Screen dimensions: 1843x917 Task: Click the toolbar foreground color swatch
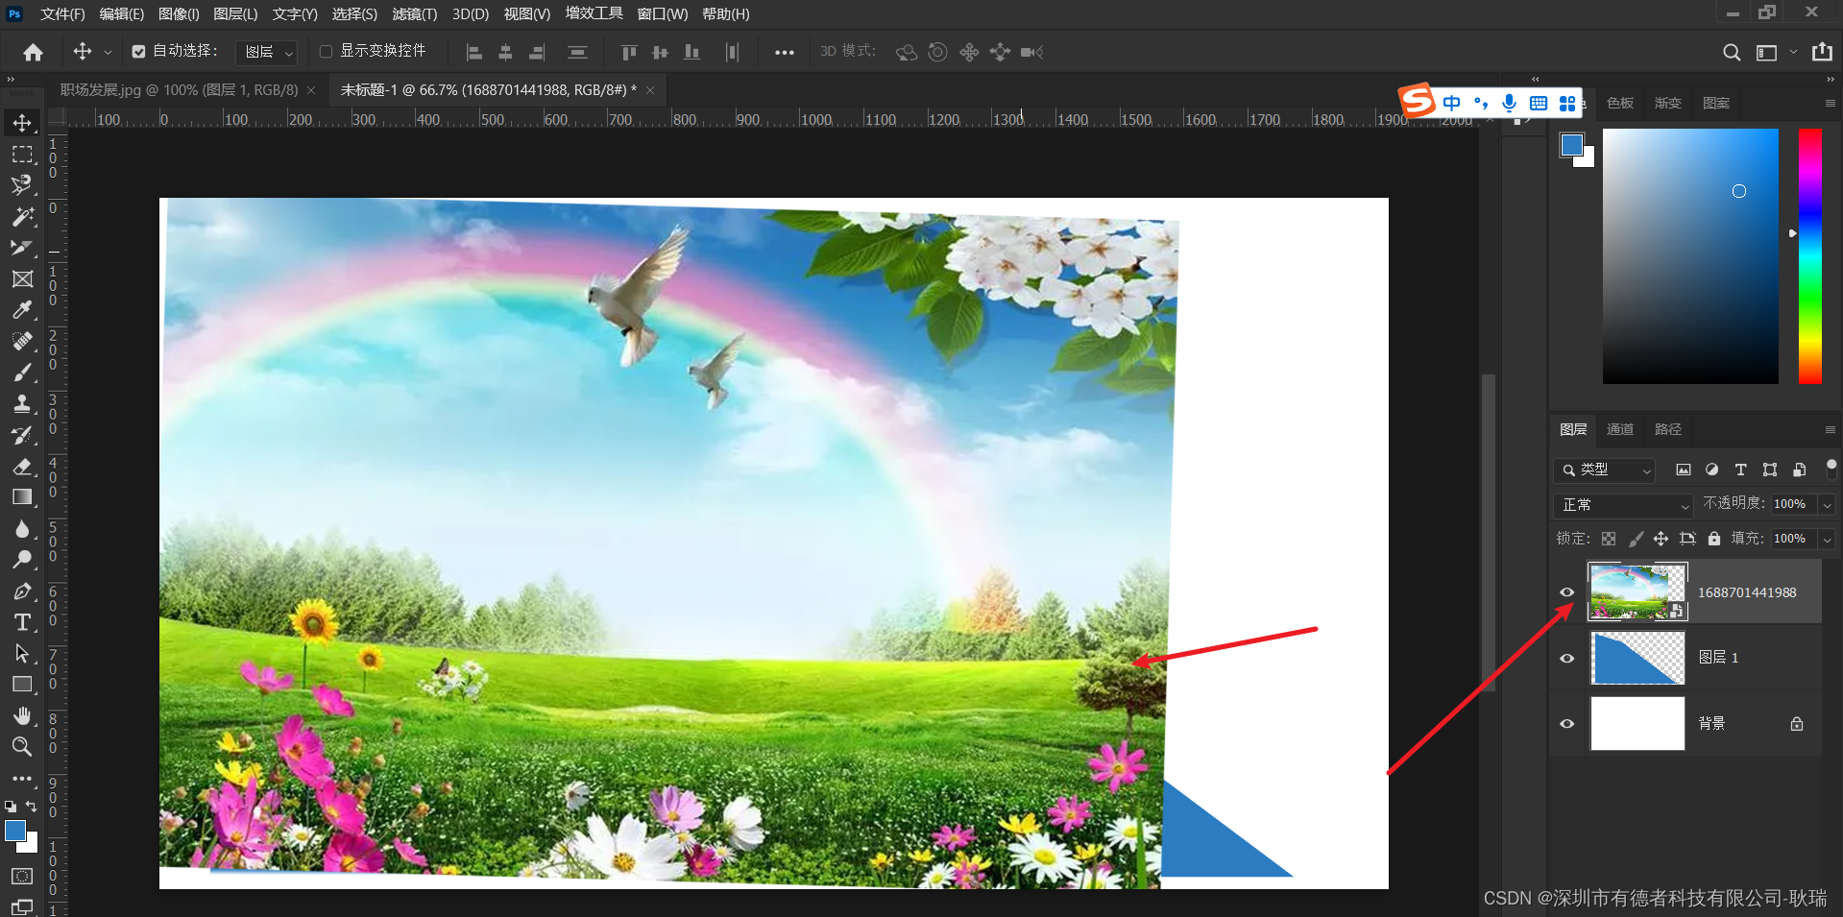point(15,832)
